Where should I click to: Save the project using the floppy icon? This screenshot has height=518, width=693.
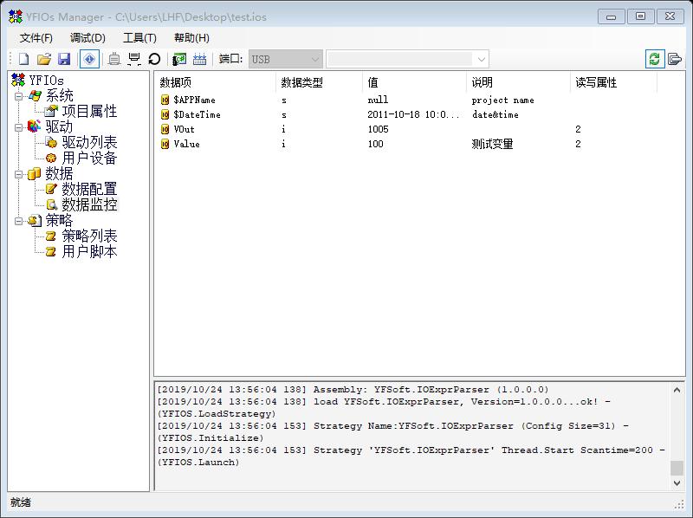click(x=64, y=59)
